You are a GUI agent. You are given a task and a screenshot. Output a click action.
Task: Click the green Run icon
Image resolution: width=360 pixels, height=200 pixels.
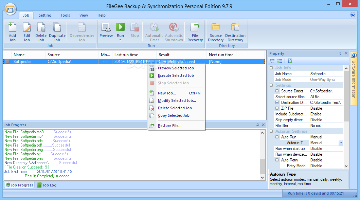tap(120, 27)
